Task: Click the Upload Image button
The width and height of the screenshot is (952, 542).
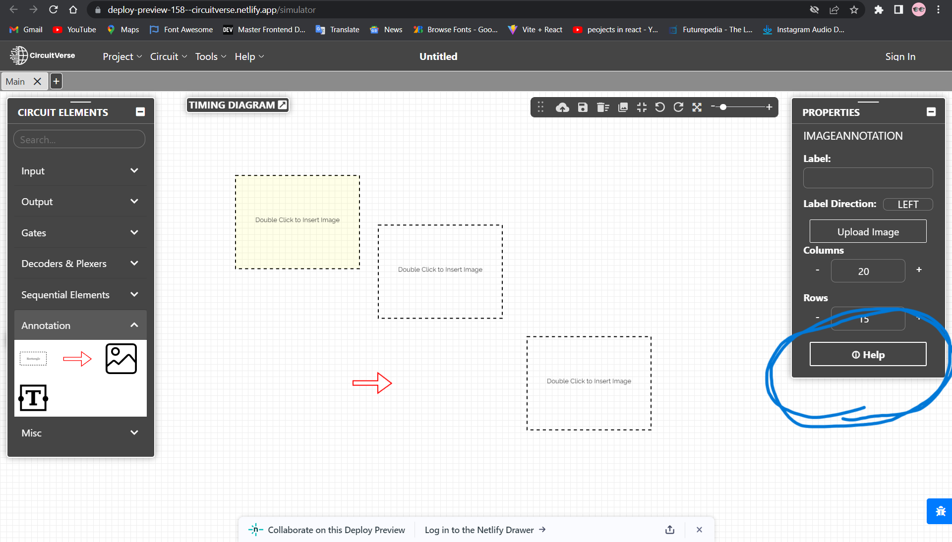Action: pos(868,231)
